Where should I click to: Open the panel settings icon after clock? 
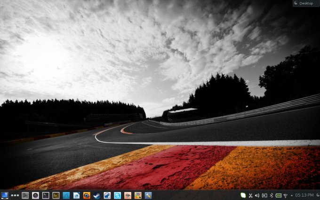coord(317,195)
